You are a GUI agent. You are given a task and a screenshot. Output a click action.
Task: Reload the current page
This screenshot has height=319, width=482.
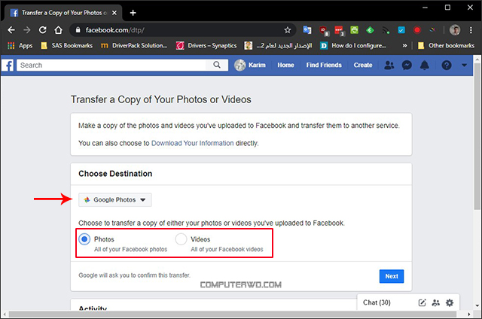43,30
